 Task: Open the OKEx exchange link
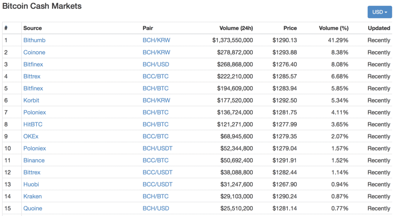[x=31, y=136]
